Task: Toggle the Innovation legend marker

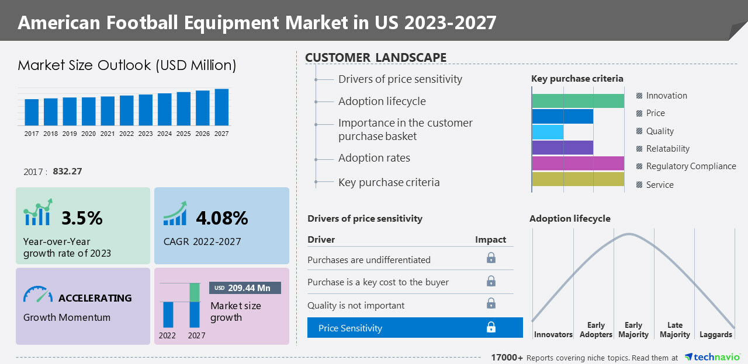Action: [x=639, y=96]
